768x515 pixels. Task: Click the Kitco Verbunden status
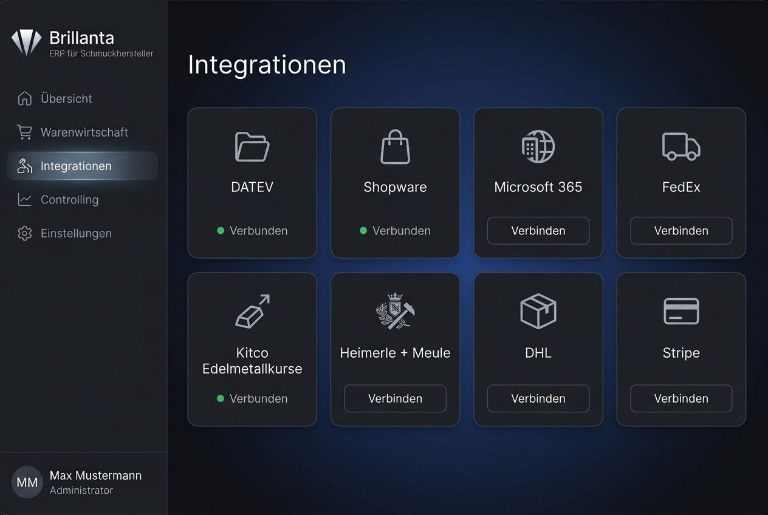252,398
